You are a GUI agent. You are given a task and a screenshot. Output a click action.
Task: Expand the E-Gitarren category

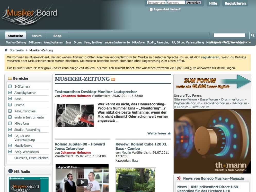(x=10, y=86)
